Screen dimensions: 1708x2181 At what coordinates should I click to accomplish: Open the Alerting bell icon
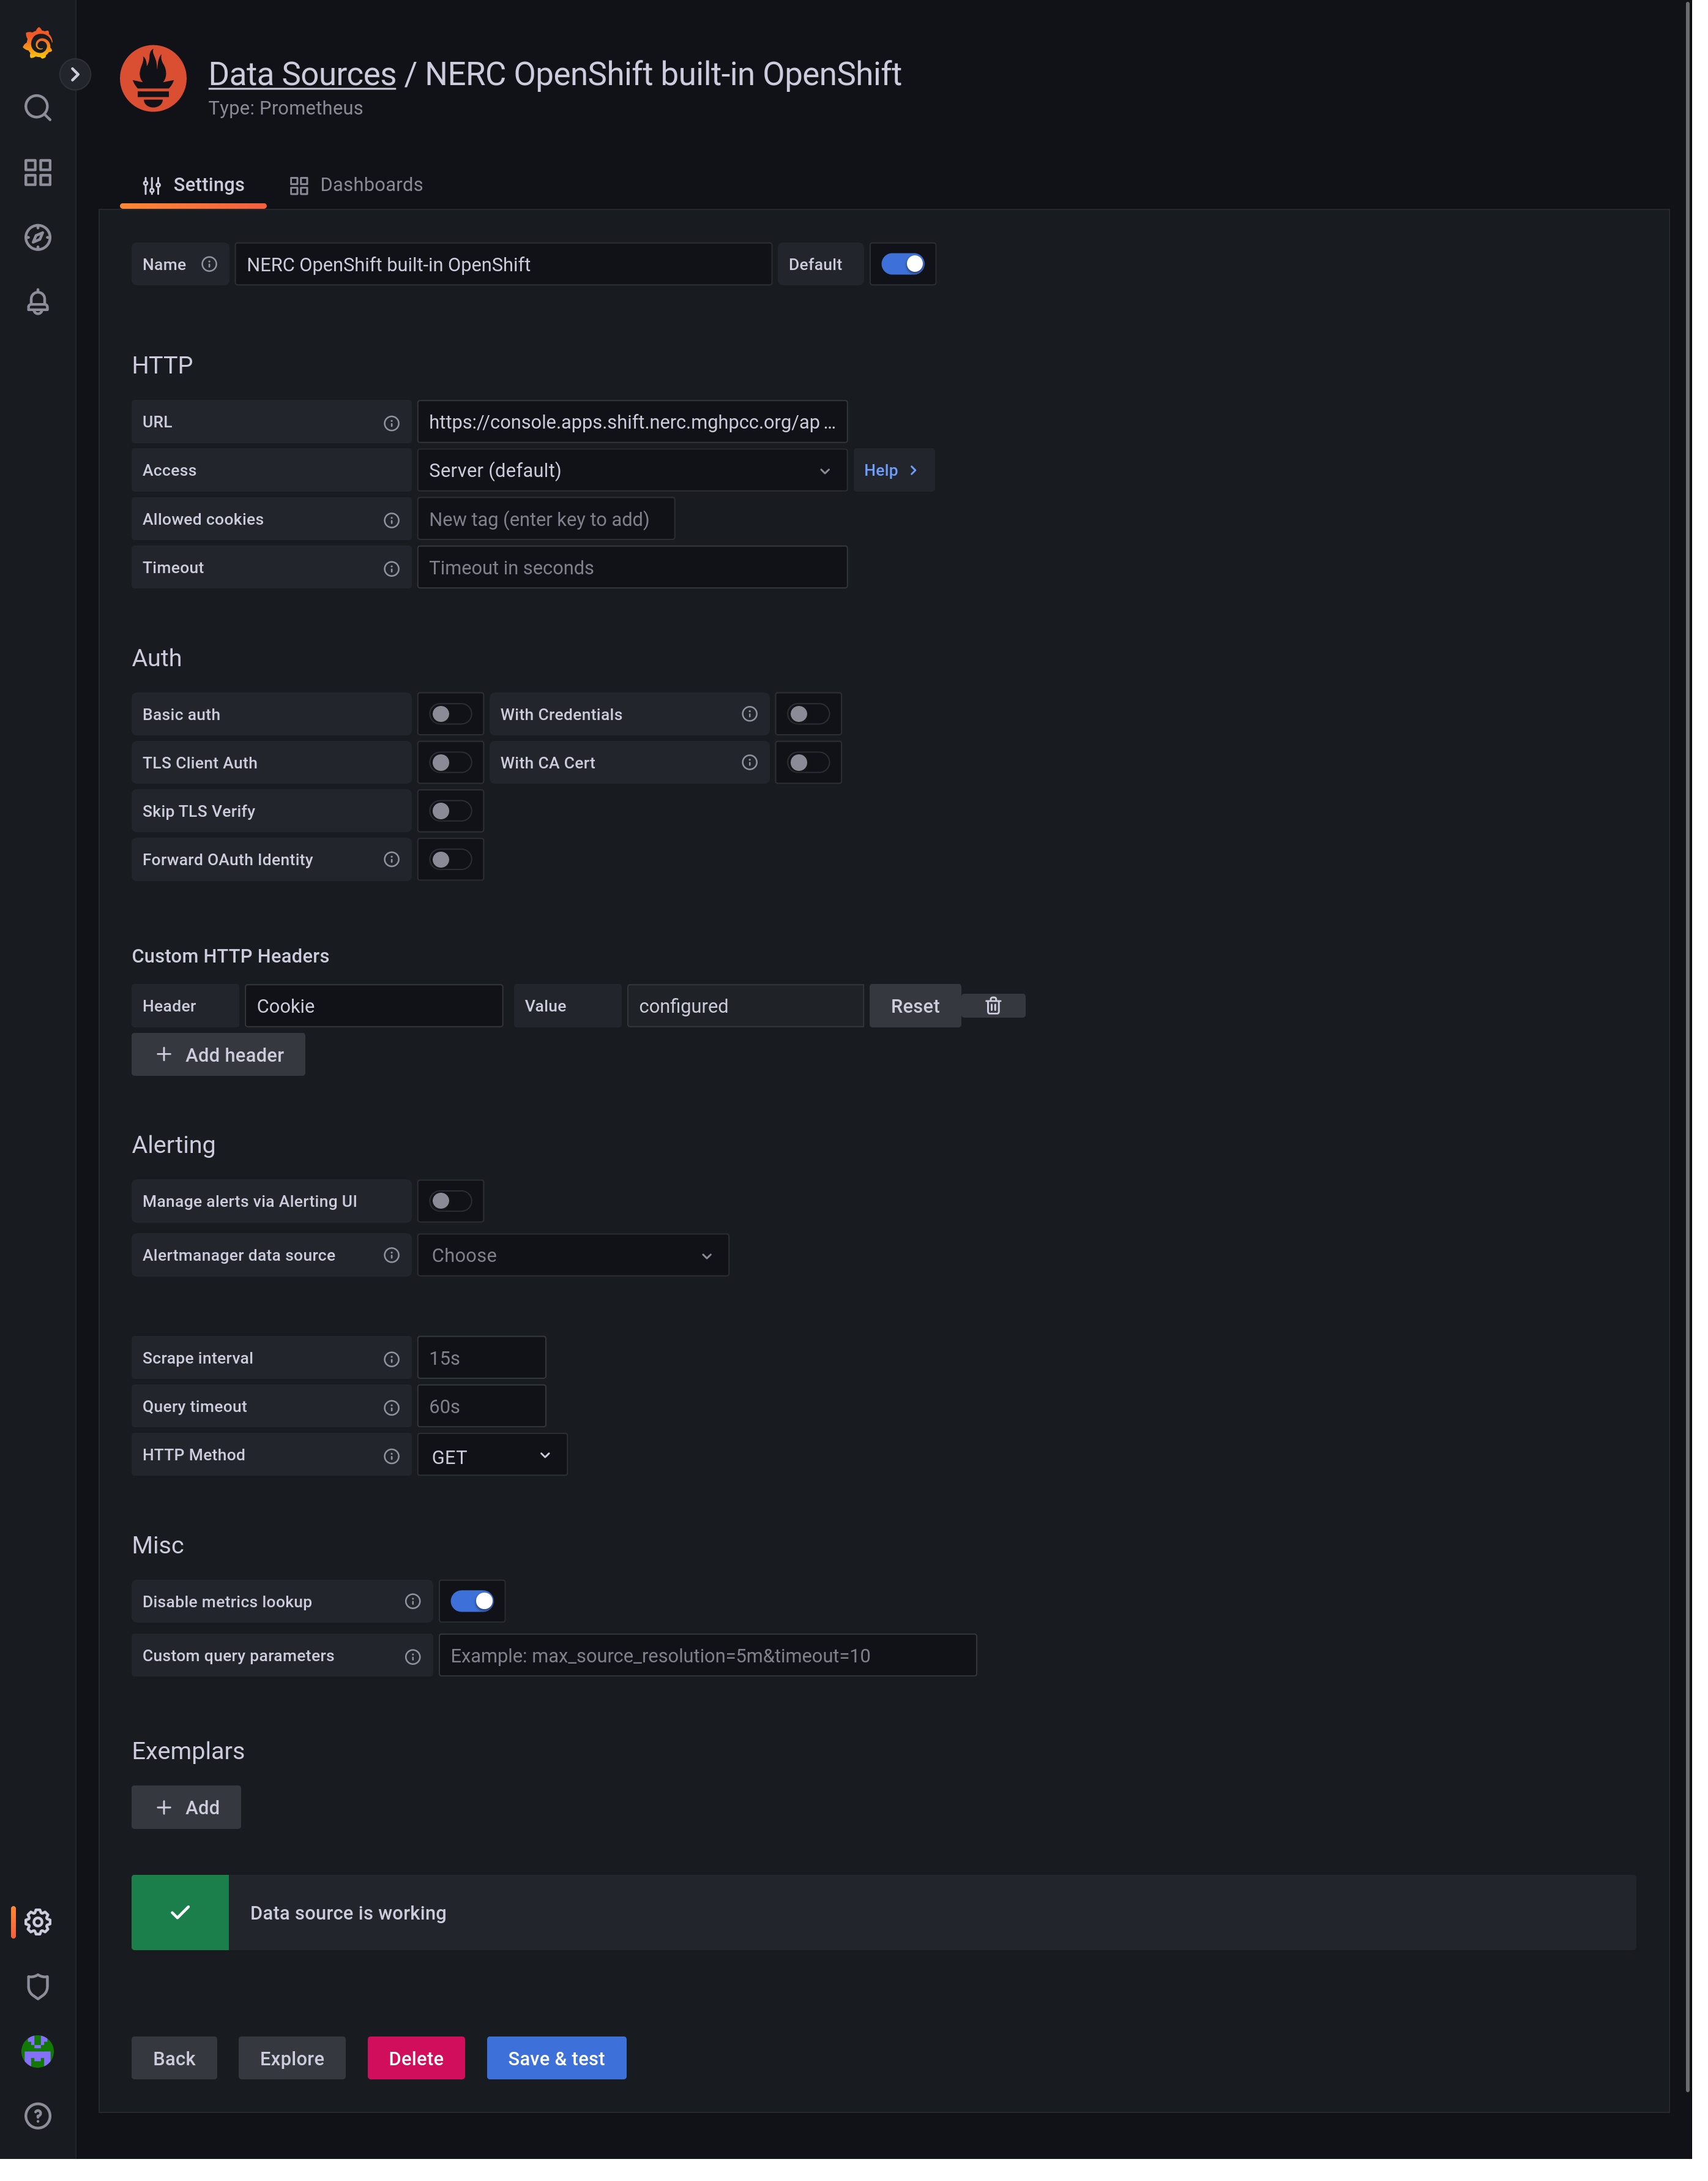click(38, 304)
